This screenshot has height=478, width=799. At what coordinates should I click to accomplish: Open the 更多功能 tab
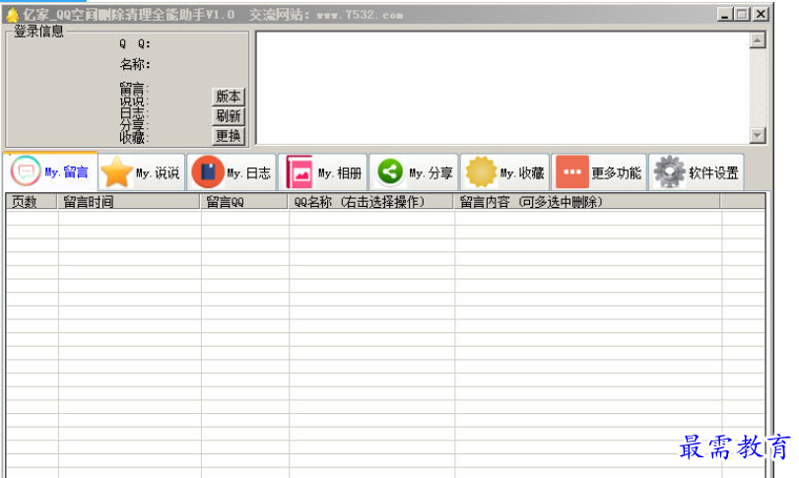click(x=598, y=172)
